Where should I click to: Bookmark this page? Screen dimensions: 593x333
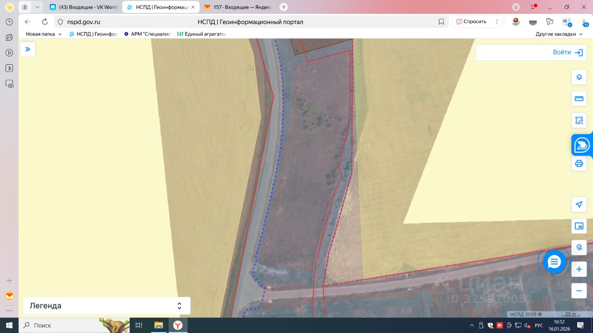442,22
